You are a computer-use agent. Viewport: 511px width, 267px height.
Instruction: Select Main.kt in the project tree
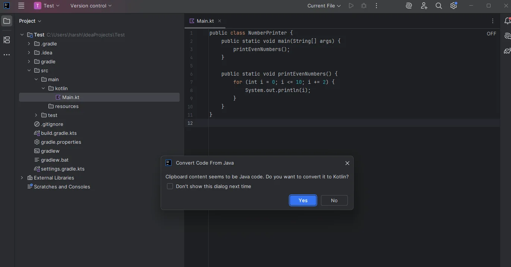point(99,97)
